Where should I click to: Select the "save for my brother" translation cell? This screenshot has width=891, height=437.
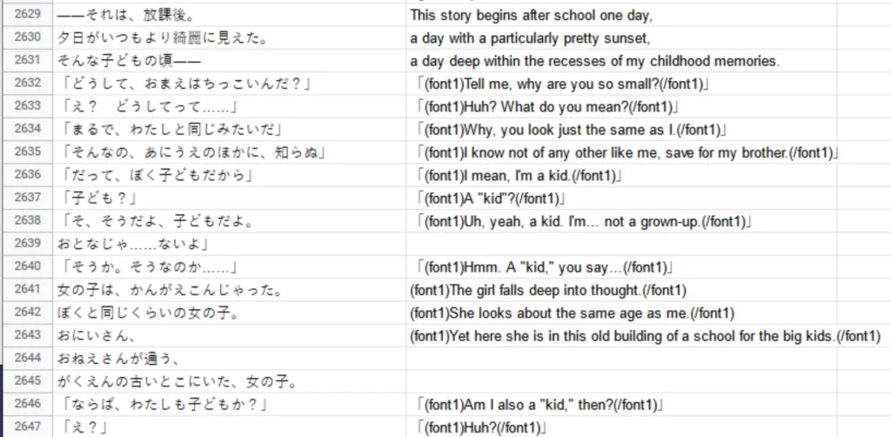tap(626, 153)
